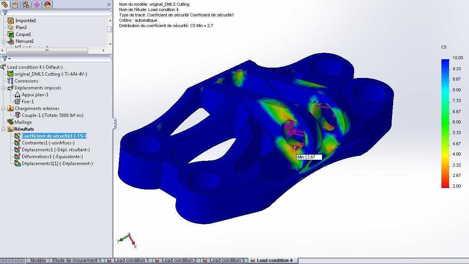Expand the manager pane with double chevron
The image size is (469, 264).
pyautogui.click(x=109, y=5)
